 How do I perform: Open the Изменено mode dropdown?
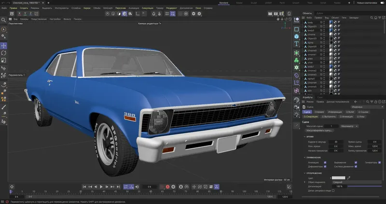[367, 107]
